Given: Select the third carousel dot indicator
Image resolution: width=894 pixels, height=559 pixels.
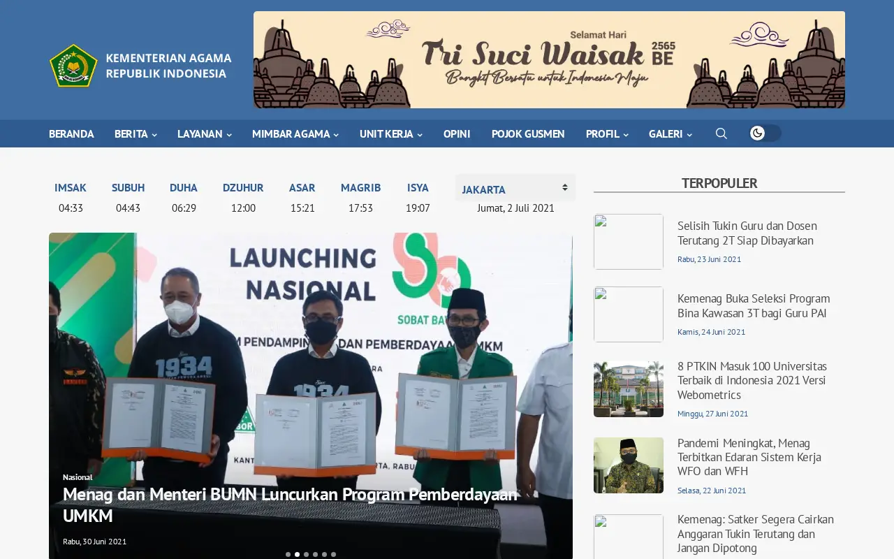Looking at the screenshot, I should (306, 555).
